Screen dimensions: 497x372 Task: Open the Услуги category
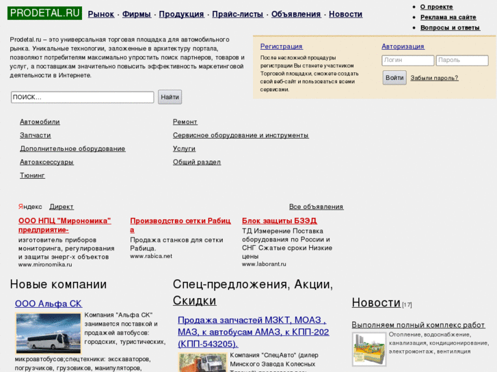(184, 149)
